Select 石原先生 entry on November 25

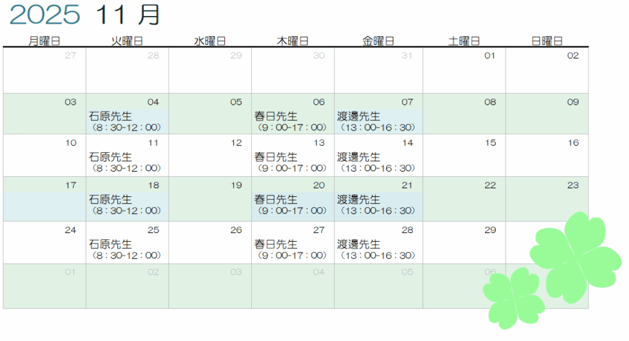click(x=127, y=250)
